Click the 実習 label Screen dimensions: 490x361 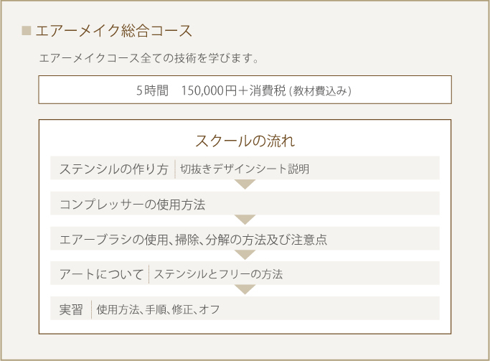tap(71, 309)
